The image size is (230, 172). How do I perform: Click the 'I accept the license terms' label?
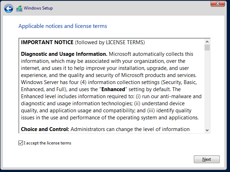coord(47,143)
